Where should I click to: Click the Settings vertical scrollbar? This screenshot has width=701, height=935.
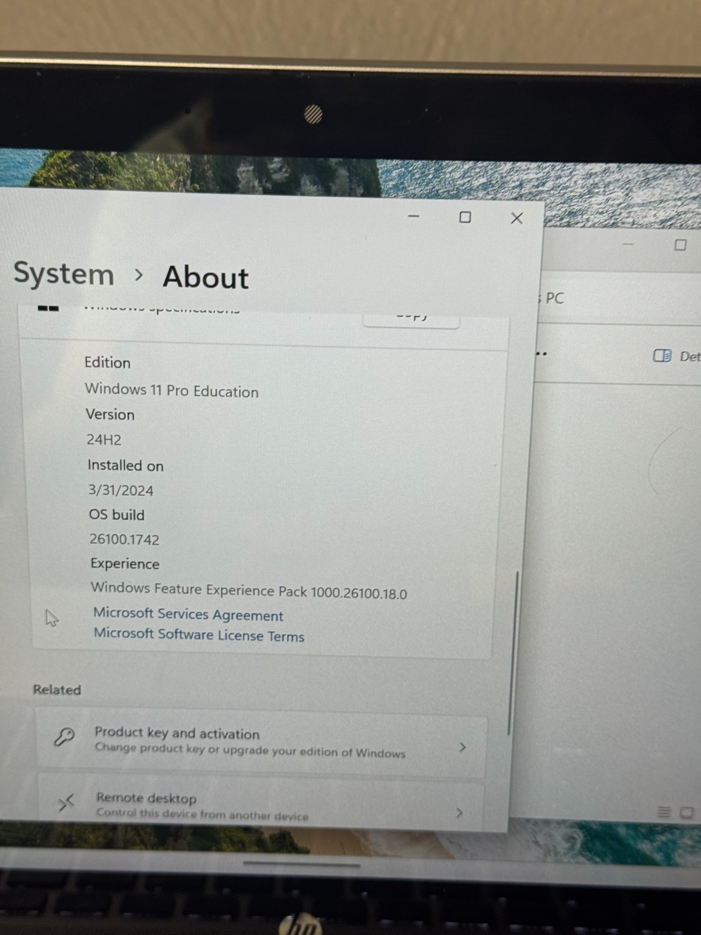(512, 653)
